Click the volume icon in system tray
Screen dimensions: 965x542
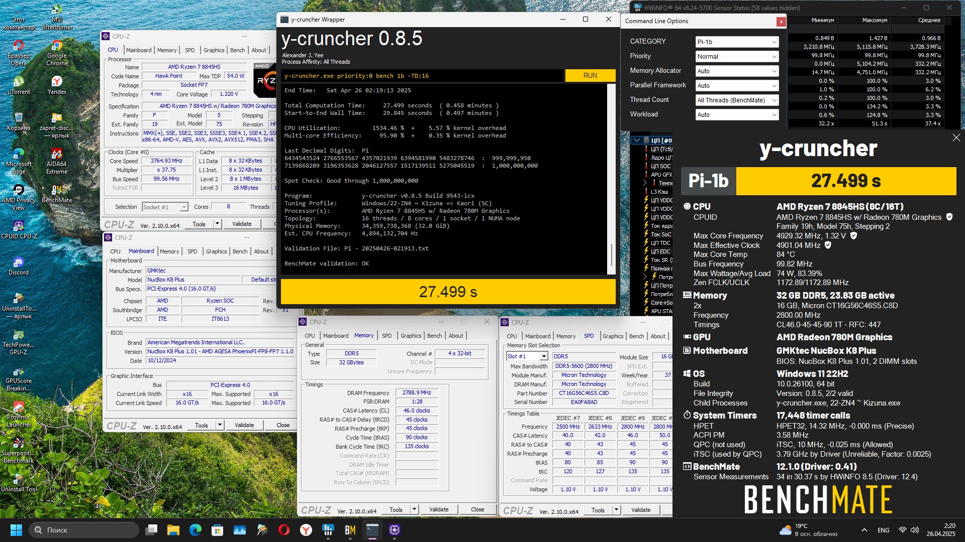click(915, 530)
